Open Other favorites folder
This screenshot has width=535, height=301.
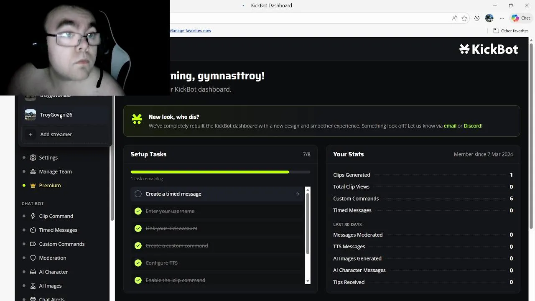(511, 31)
